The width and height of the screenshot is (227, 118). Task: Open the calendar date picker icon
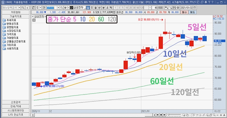pos(195,8)
